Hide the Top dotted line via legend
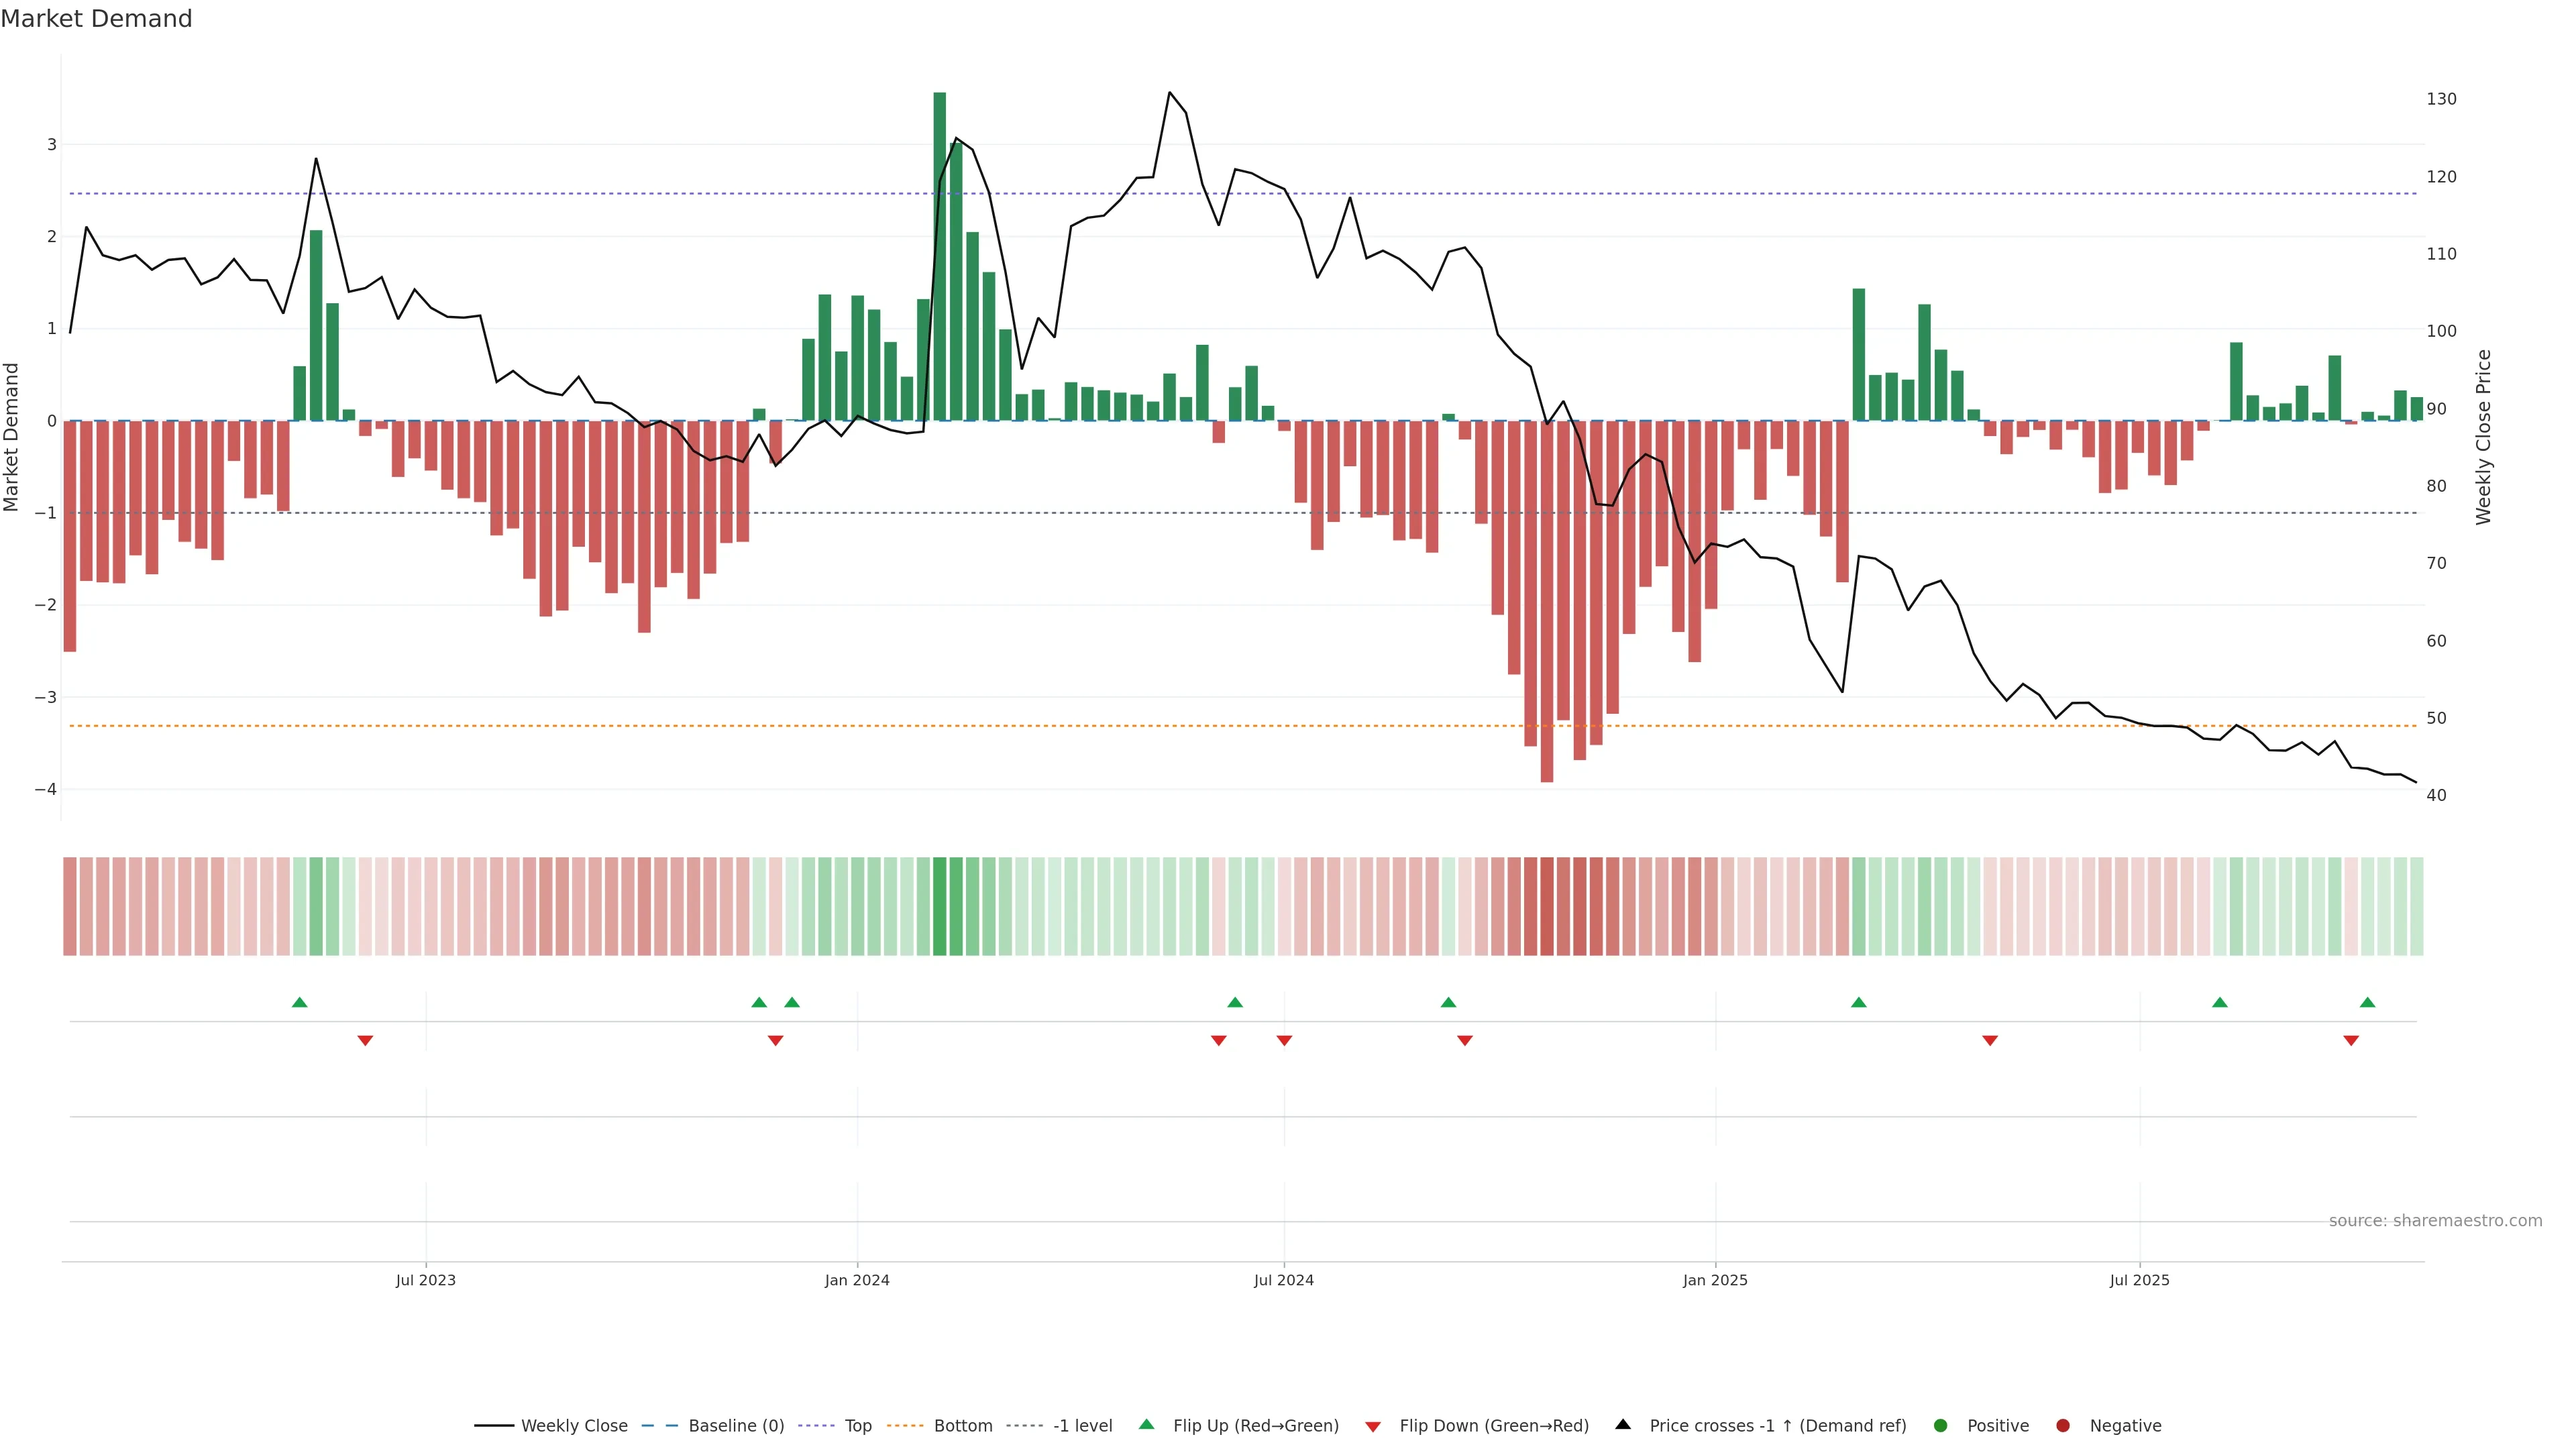The width and height of the screenshot is (2576, 1449). coord(857,1425)
